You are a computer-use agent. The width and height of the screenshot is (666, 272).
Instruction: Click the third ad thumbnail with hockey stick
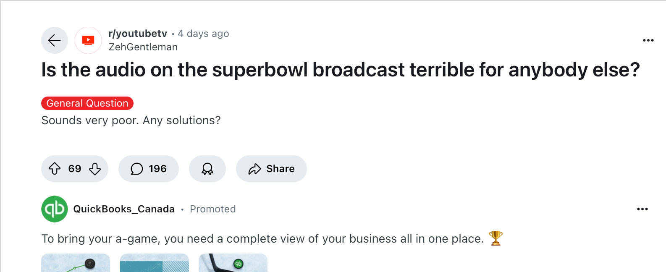tap(233, 263)
